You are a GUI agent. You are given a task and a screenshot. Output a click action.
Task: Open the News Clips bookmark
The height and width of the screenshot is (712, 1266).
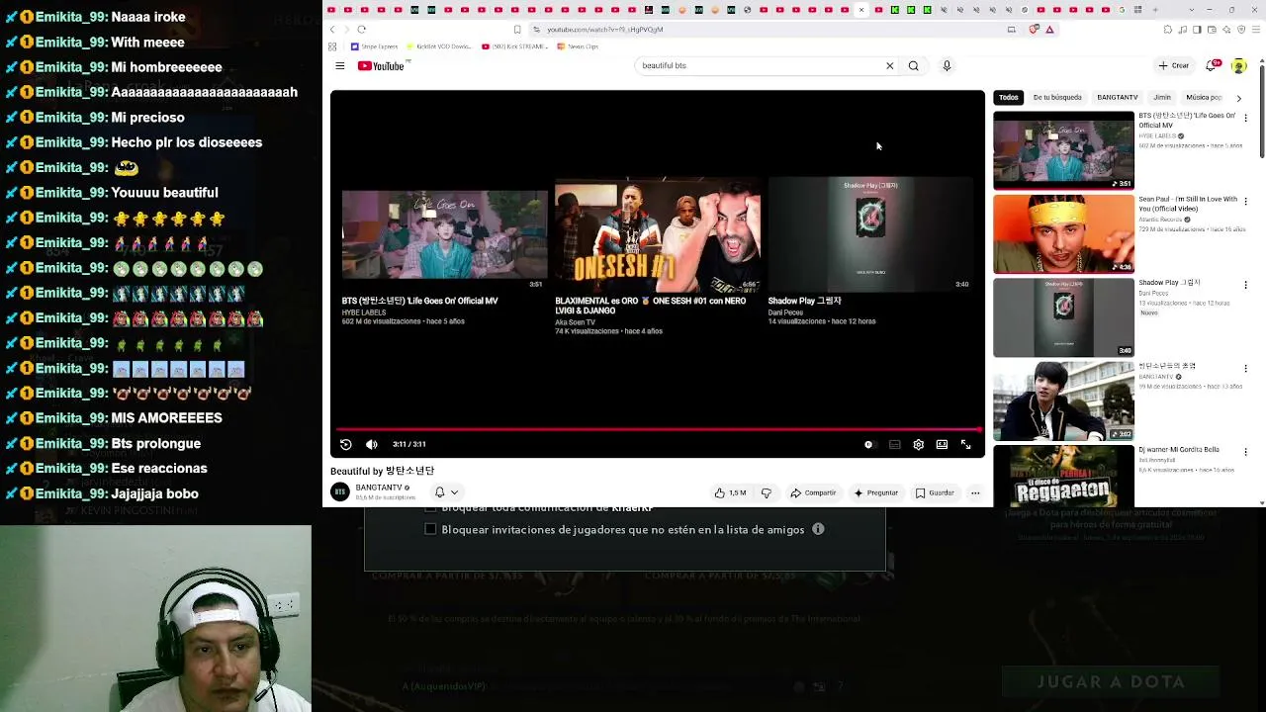(x=578, y=46)
